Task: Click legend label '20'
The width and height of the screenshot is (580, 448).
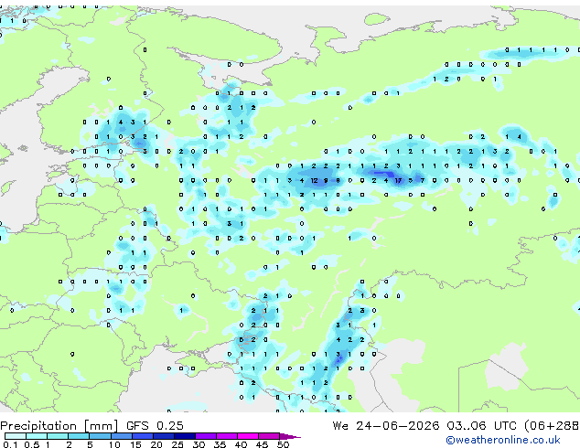Action: [156, 444]
